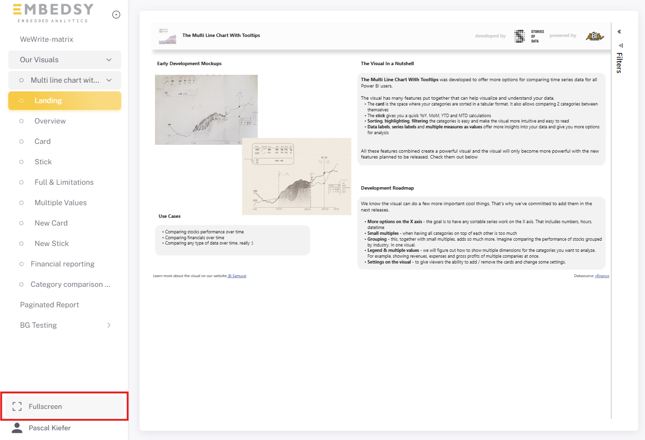Select the Overview page

[x=50, y=121]
